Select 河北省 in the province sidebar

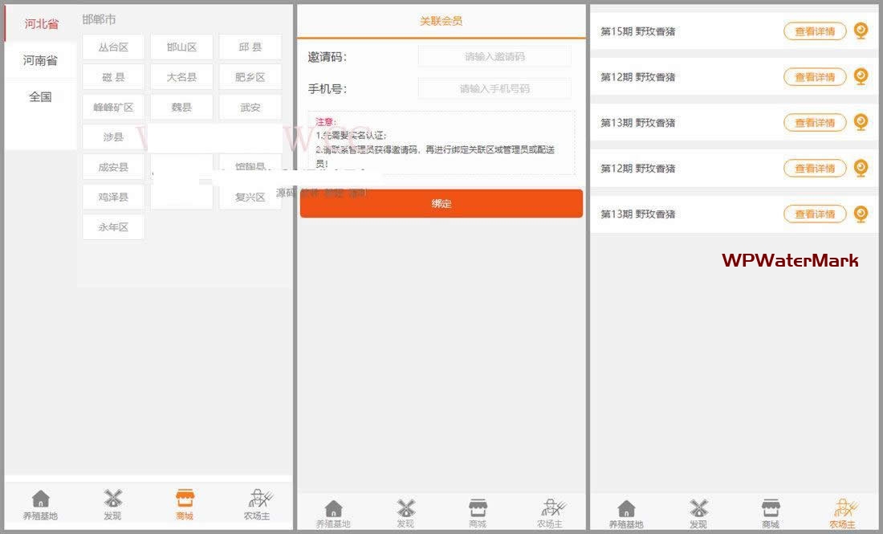(41, 24)
